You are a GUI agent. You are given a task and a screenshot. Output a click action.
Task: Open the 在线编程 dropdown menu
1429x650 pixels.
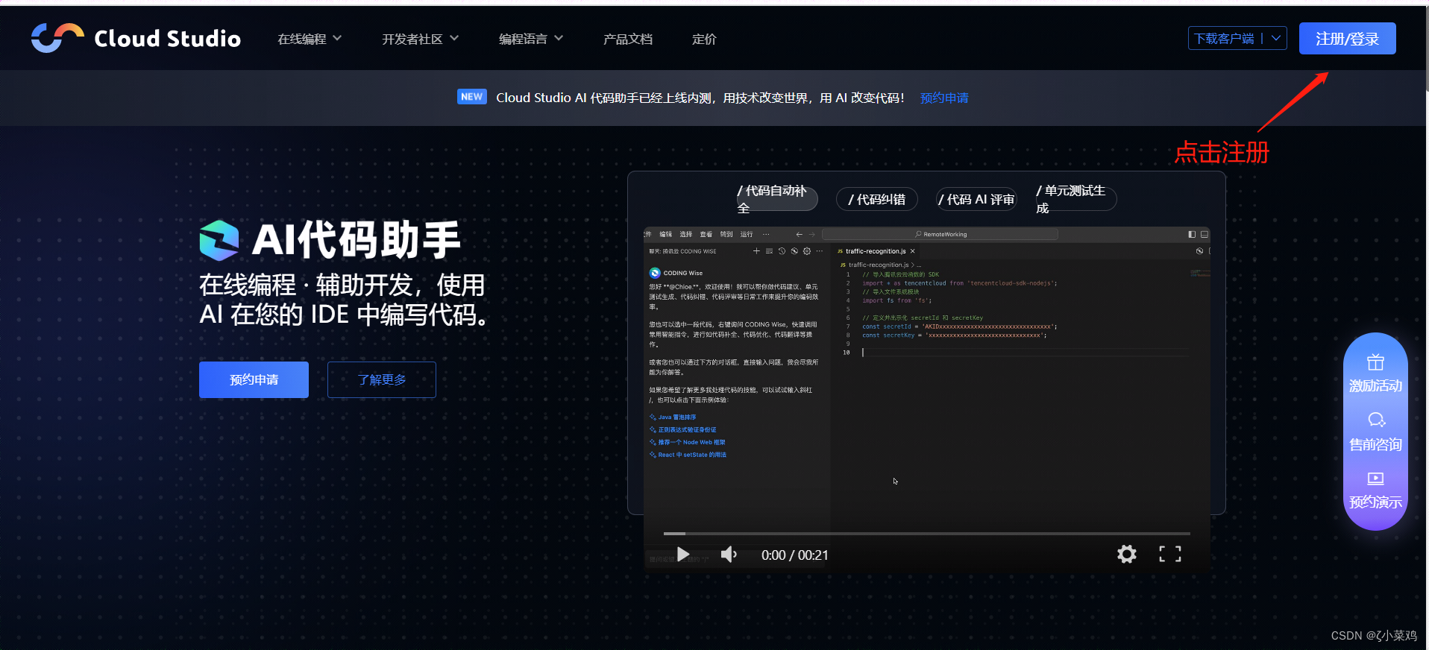(310, 39)
